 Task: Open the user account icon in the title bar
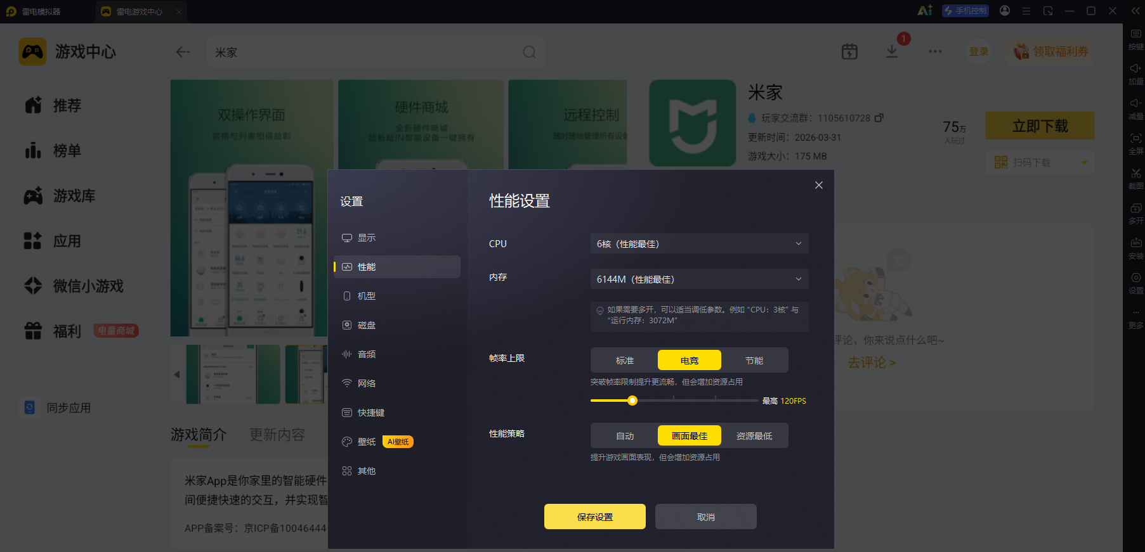[x=1005, y=11]
